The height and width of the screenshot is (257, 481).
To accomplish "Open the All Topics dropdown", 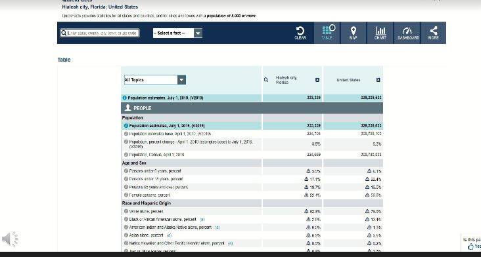I will pyautogui.click(x=155, y=80).
